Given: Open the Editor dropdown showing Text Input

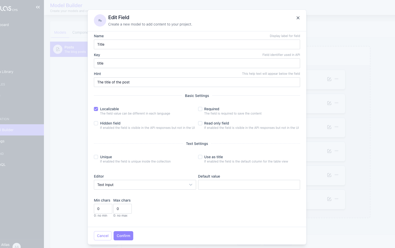Looking at the screenshot, I should click(145, 185).
